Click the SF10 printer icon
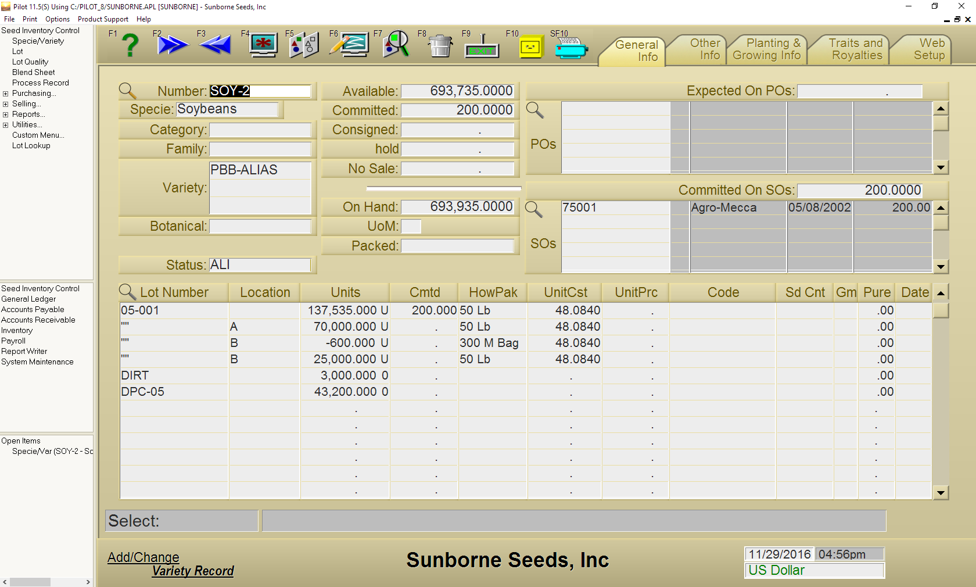This screenshot has height=587, width=976. pyautogui.click(x=570, y=48)
